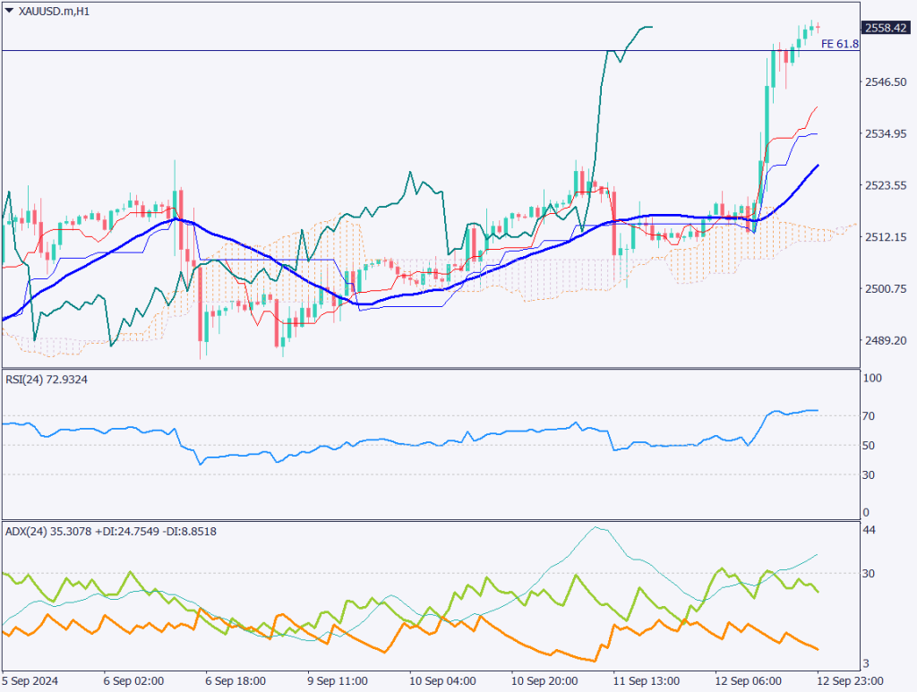Click the separator between price chart and RSI
The width and height of the screenshot is (917, 692).
(x=430, y=368)
